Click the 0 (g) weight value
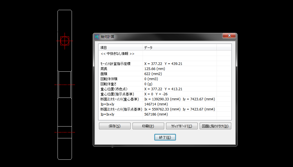 pos(148,84)
